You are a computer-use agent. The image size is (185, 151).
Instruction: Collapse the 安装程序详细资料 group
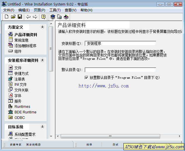point(42,60)
